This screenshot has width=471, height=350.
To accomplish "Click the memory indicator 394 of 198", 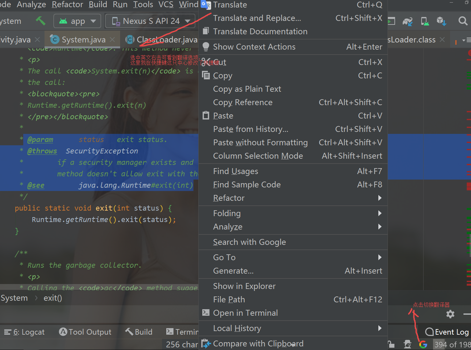I will tap(452, 344).
